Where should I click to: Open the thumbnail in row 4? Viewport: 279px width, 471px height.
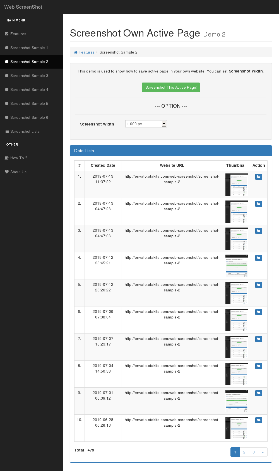tap(236, 265)
